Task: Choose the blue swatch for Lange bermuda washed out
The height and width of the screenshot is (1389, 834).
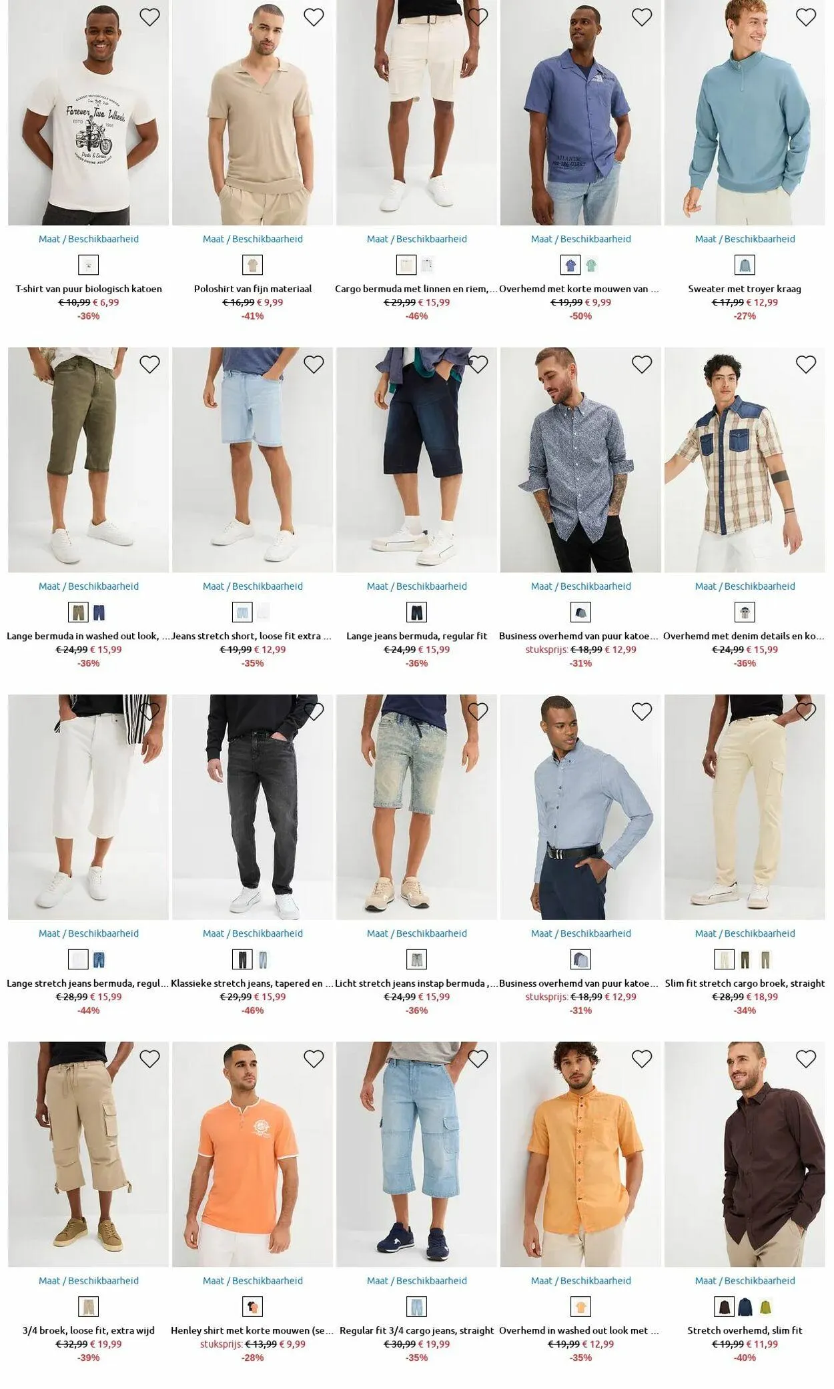Action: [99, 612]
